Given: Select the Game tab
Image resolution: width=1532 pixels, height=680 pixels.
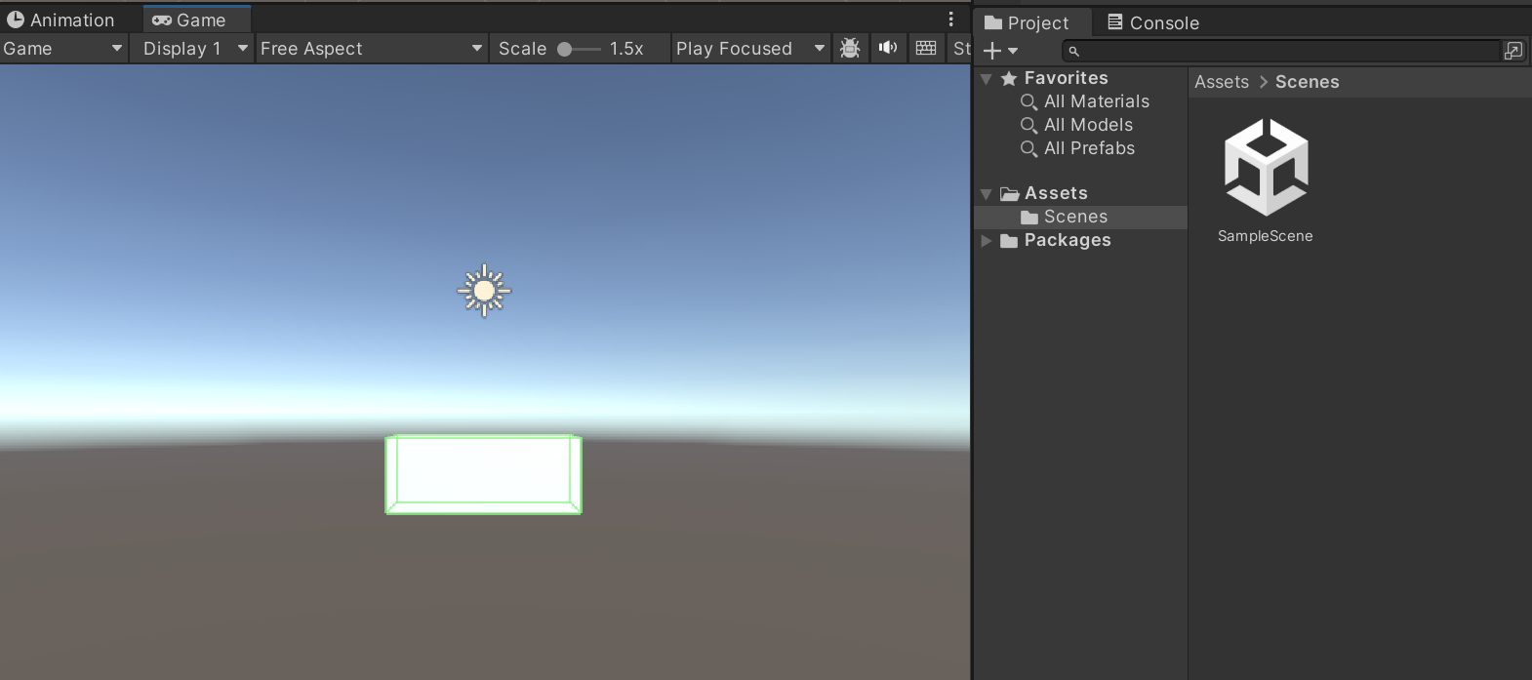Looking at the screenshot, I should point(196,20).
